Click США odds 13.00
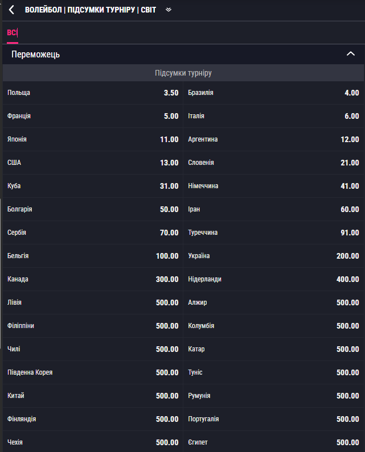Image resolution: width=365 pixels, height=452 pixels. tap(93, 163)
